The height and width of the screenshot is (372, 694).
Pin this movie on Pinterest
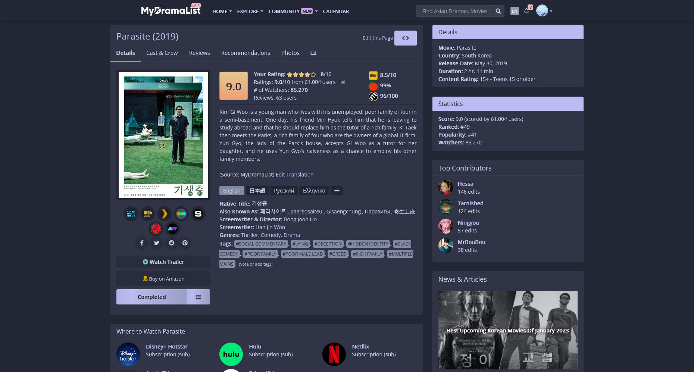click(x=185, y=243)
